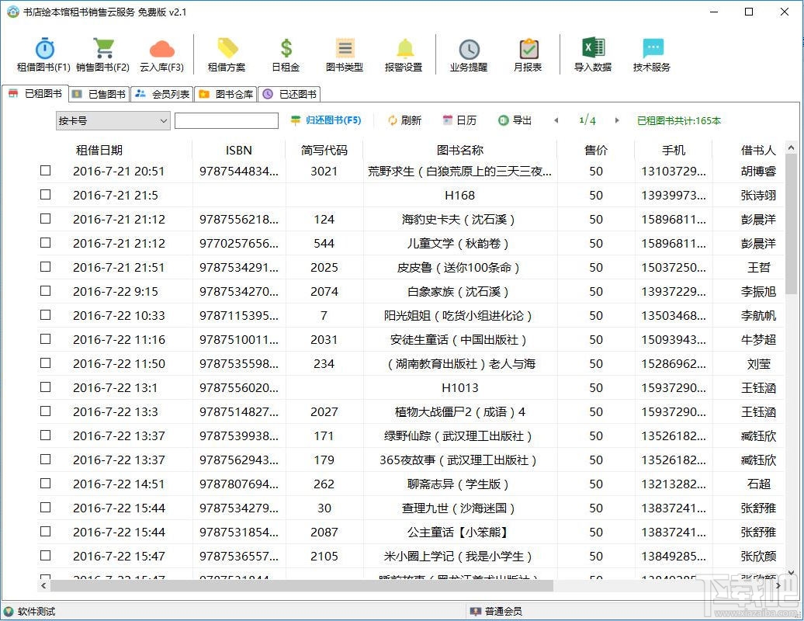This screenshot has width=804, height=621.
Task: Open the 租借图书(F1) rental tool
Action: pos(44,55)
